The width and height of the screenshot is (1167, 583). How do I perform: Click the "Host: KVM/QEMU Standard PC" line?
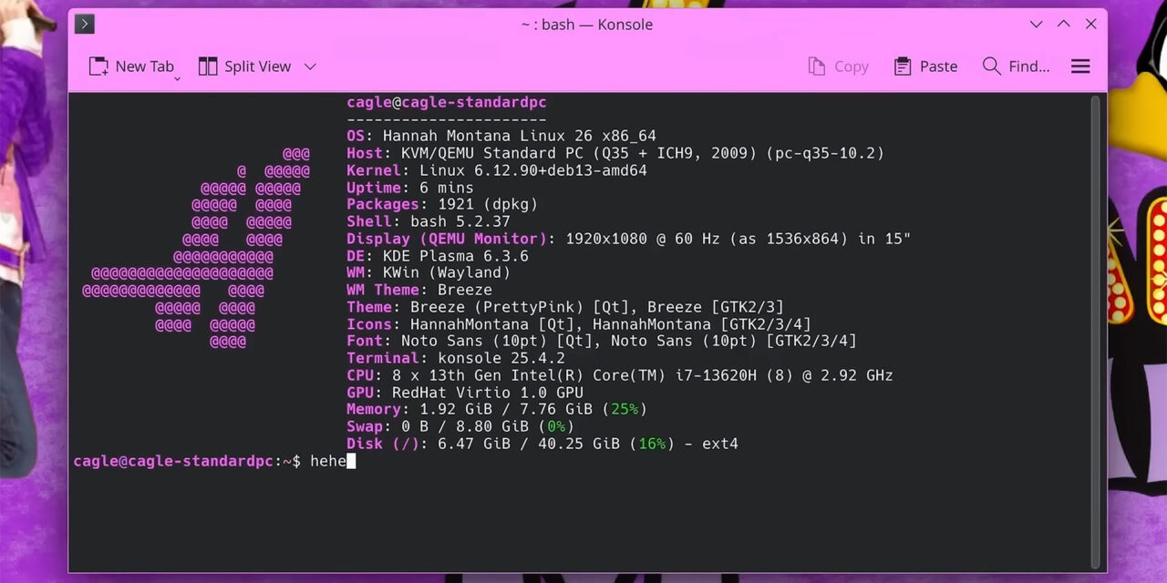[x=615, y=153]
